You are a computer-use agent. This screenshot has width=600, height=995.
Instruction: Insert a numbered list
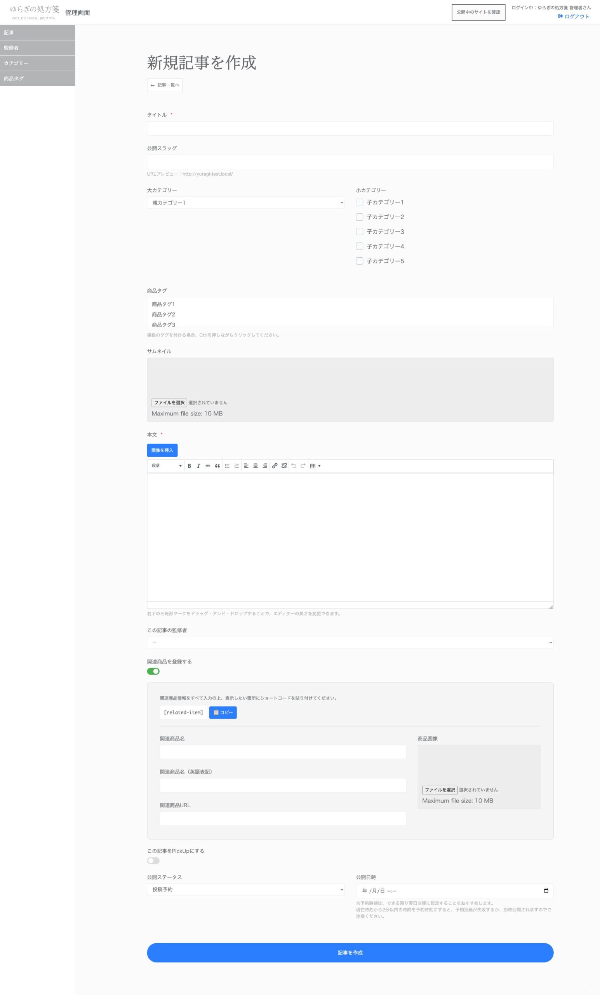pos(237,466)
